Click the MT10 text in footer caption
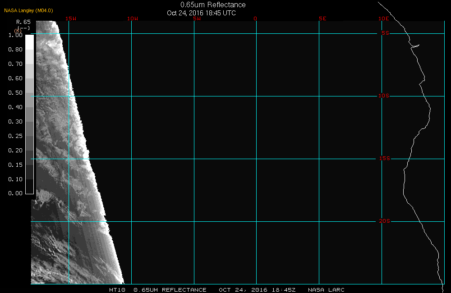 tap(117, 290)
